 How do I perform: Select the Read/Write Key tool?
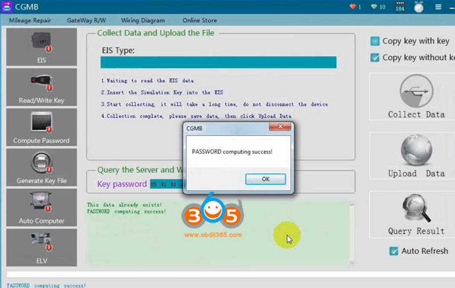coord(42,87)
